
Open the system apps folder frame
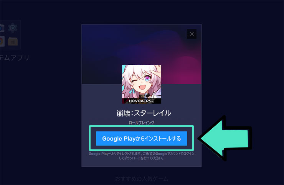click(x=10, y=34)
